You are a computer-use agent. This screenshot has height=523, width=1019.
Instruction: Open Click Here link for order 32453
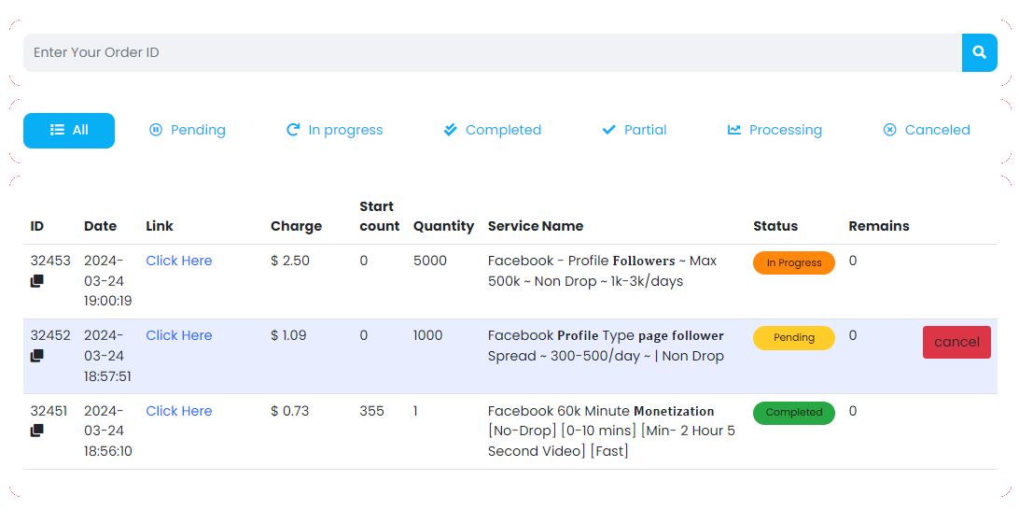coord(179,261)
